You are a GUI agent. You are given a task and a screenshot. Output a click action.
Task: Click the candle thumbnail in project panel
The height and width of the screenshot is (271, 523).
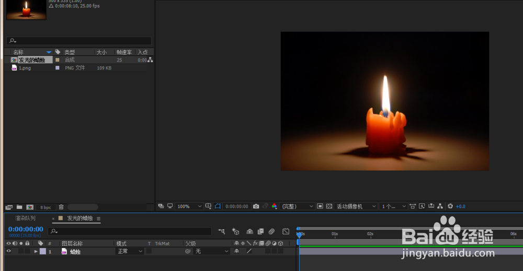(26, 10)
